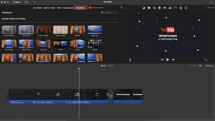
Task: Open the noise reduction equalizer icon
Action: pyautogui.click(x=170, y=8)
